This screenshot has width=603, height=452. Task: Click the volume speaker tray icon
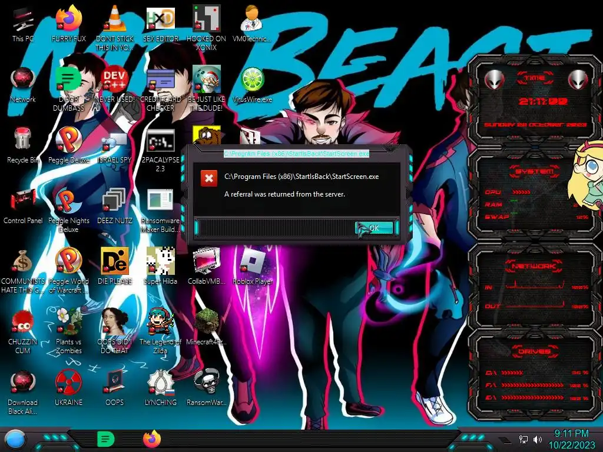point(538,439)
